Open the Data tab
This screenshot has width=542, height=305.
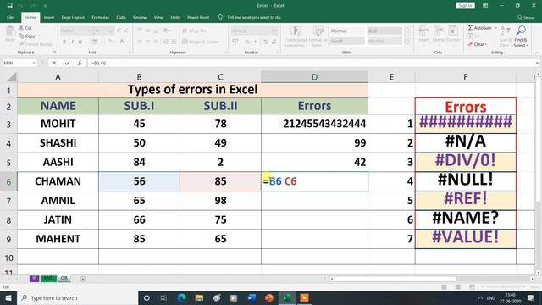coord(121,17)
